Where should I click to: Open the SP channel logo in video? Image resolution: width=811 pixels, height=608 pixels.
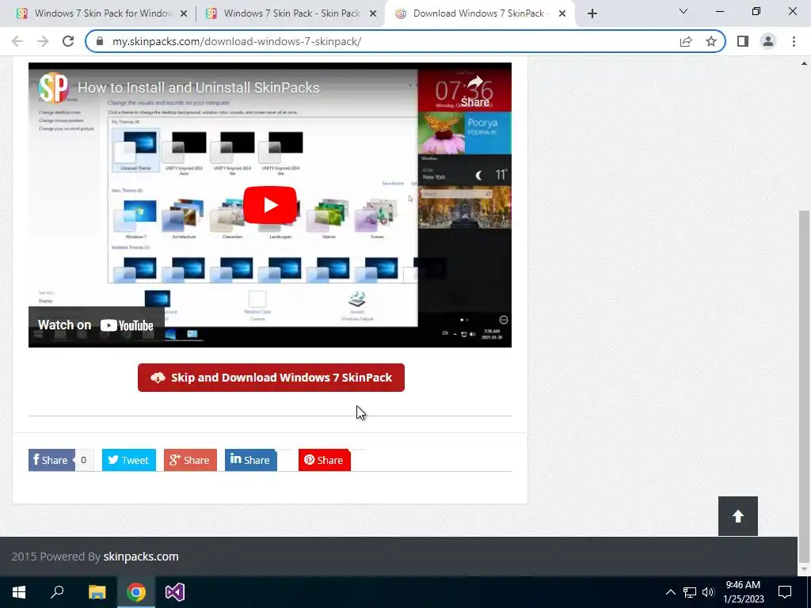pos(53,87)
